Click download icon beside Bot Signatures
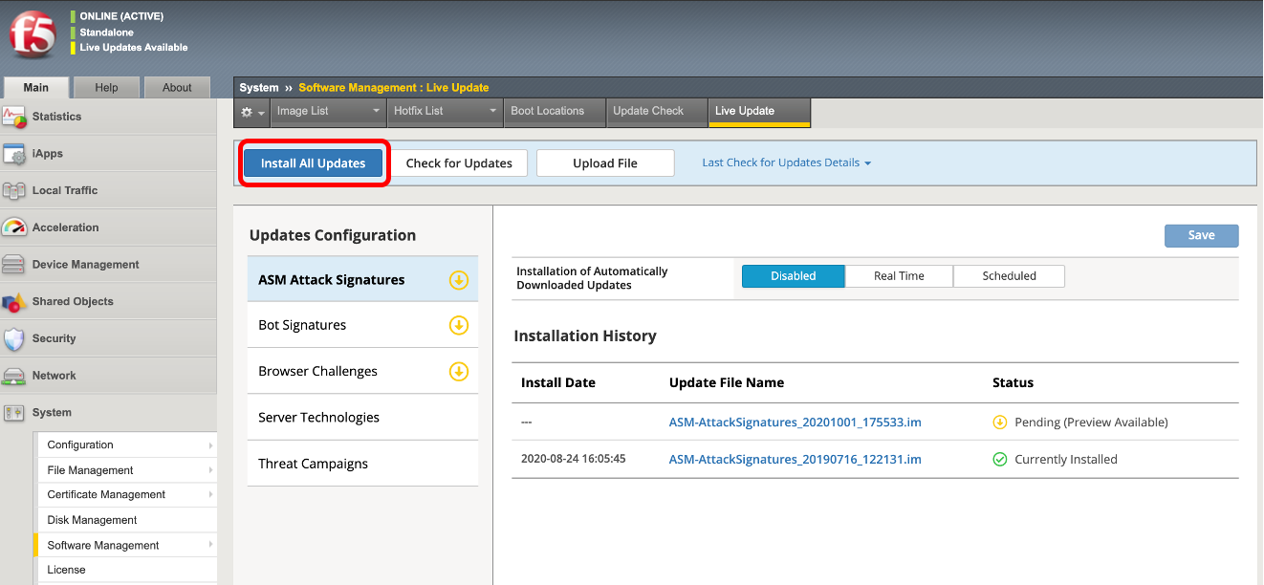This screenshot has height=585, width=1264. pyautogui.click(x=459, y=325)
